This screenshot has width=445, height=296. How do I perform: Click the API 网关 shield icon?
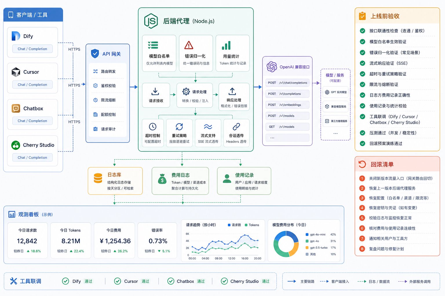coord(95,54)
